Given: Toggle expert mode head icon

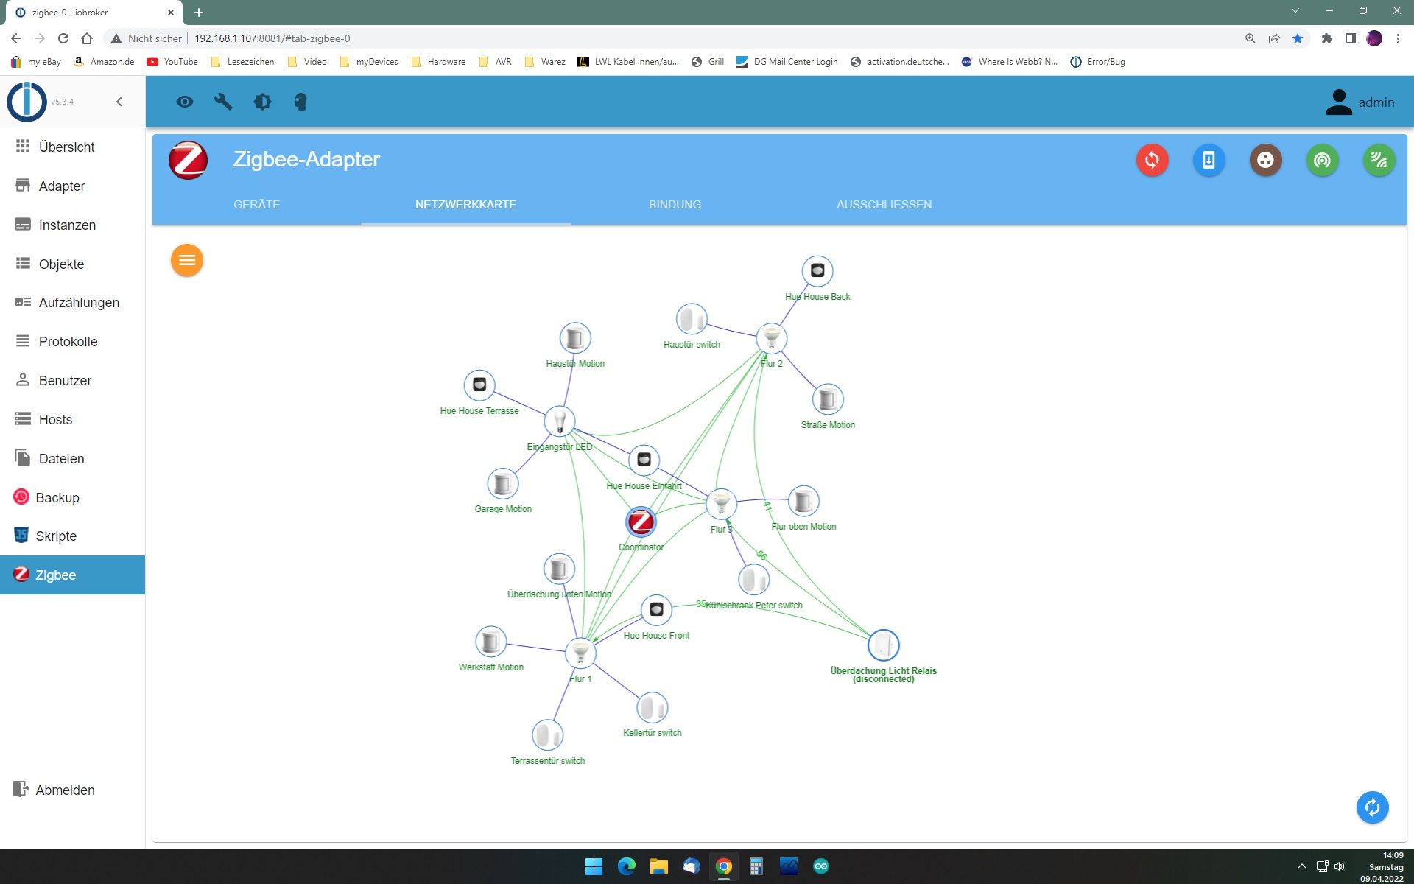Looking at the screenshot, I should coord(300,102).
